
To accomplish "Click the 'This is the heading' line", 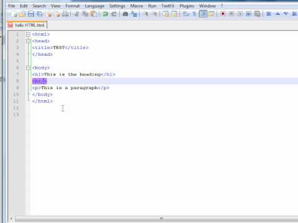I will point(74,74).
